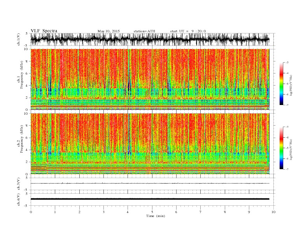Click the "start UT = 9 :20: 0" label
308x238 pixels.
[188, 31]
